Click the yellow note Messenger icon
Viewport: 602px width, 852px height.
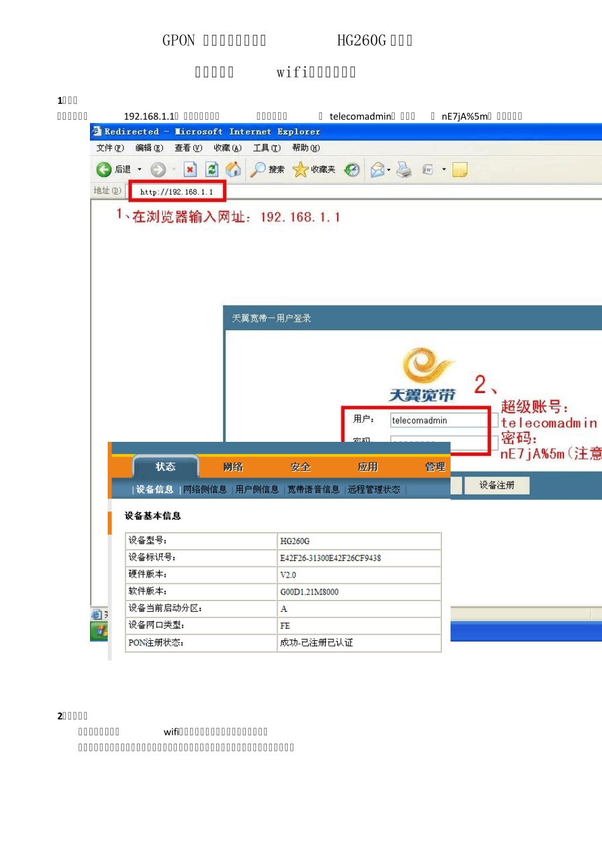460,169
